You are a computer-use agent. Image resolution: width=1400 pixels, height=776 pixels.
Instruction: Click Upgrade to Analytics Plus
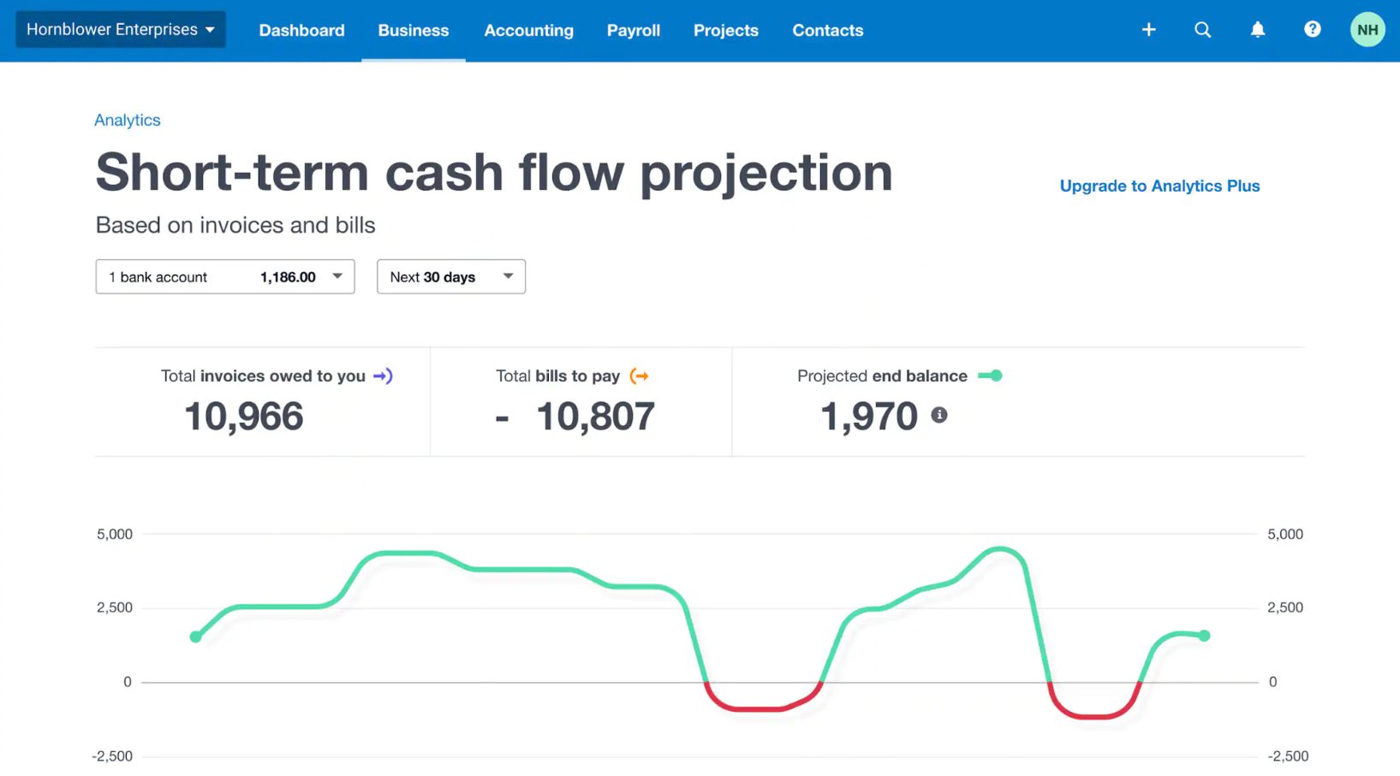click(x=1159, y=186)
